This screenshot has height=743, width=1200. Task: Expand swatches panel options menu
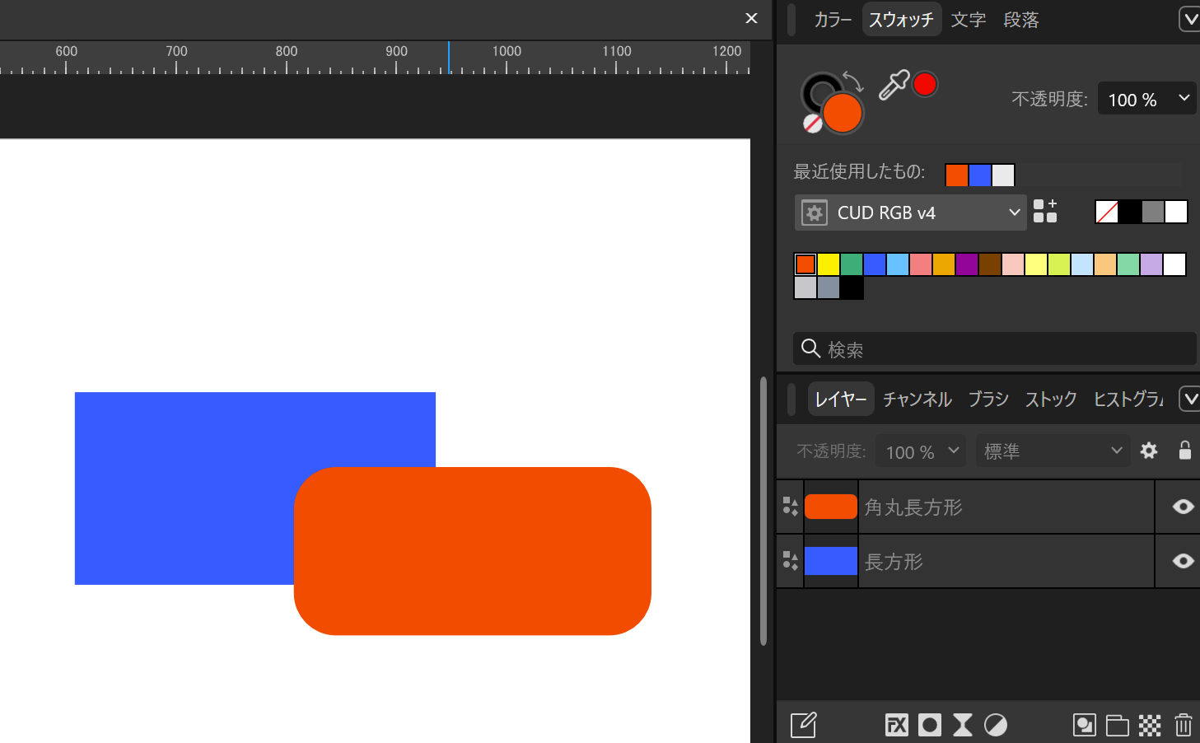coord(1190,19)
